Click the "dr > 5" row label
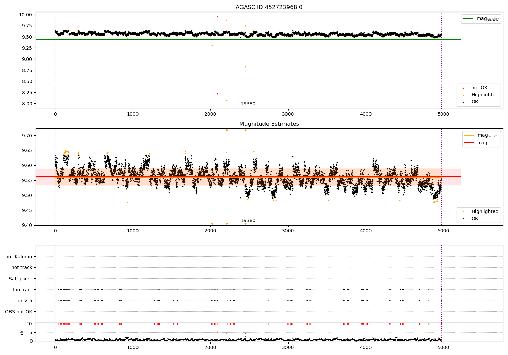This screenshot has height=355, width=508. (x=25, y=301)
